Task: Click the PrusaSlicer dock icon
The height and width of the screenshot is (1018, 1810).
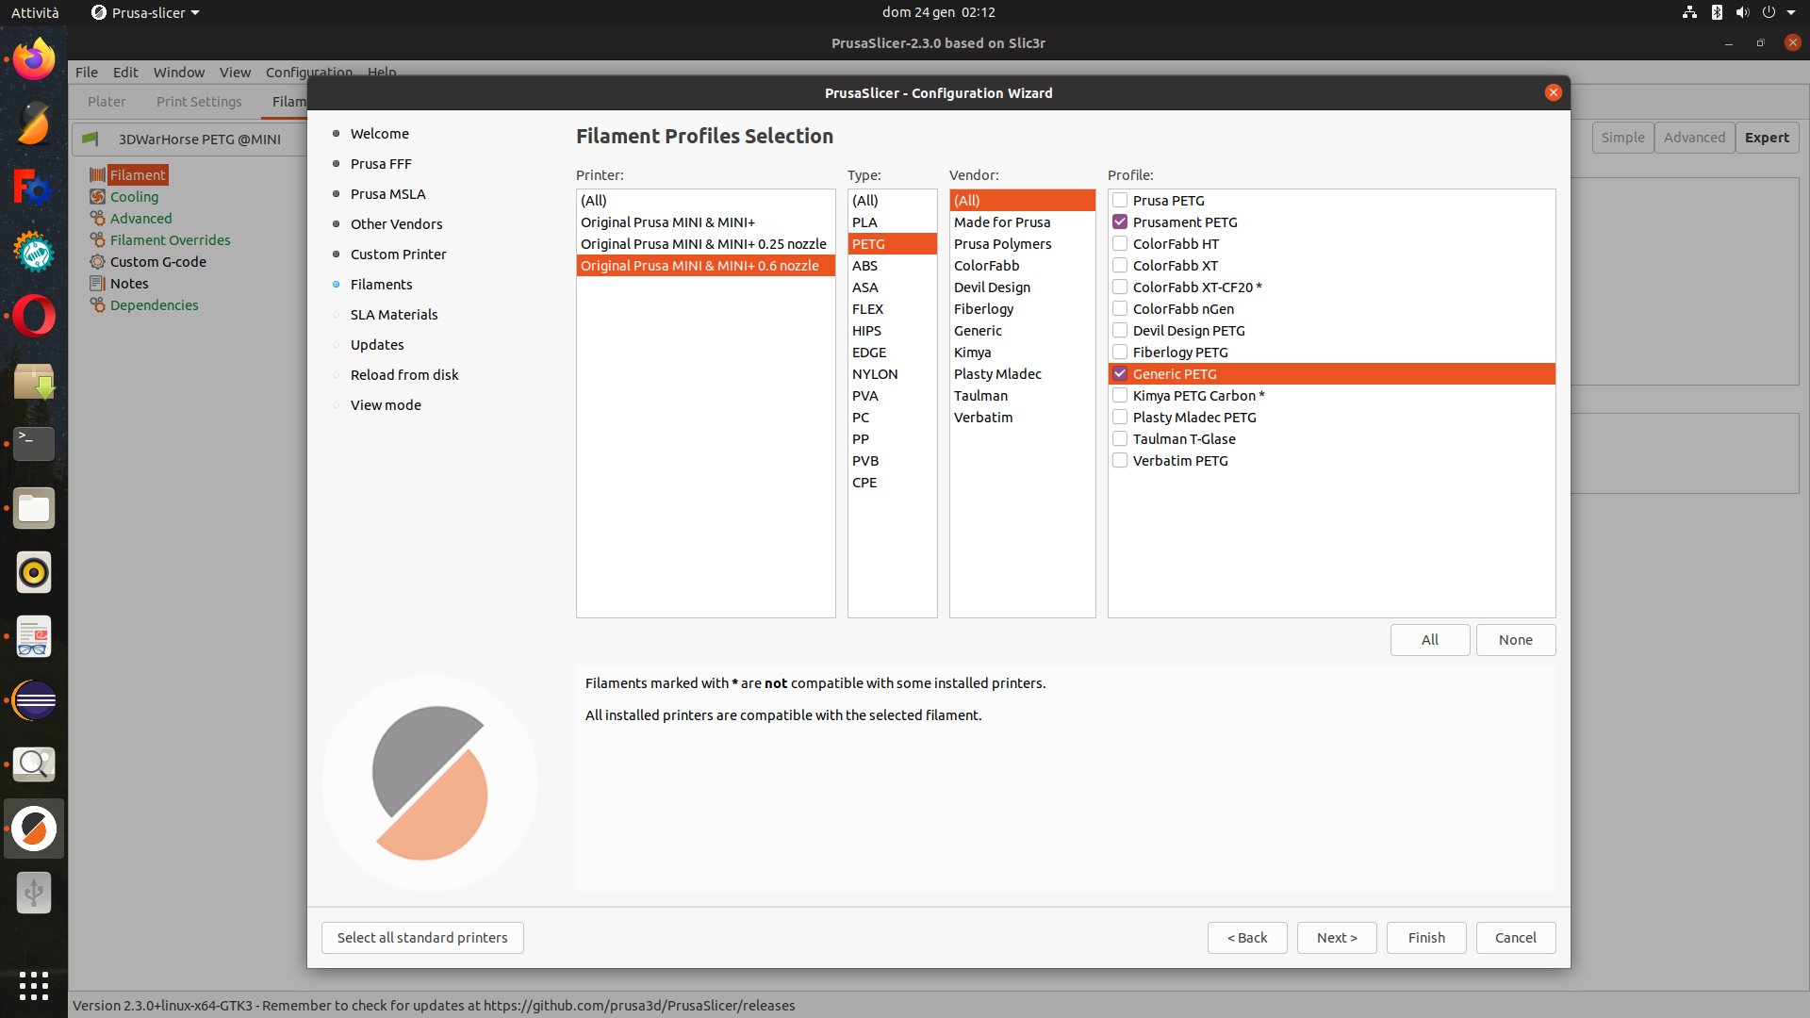Action: [34, 829]
